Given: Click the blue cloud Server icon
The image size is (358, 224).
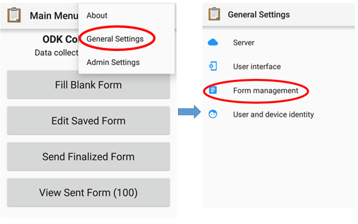Looking at the screenshot, I should [x=213, y=43].
